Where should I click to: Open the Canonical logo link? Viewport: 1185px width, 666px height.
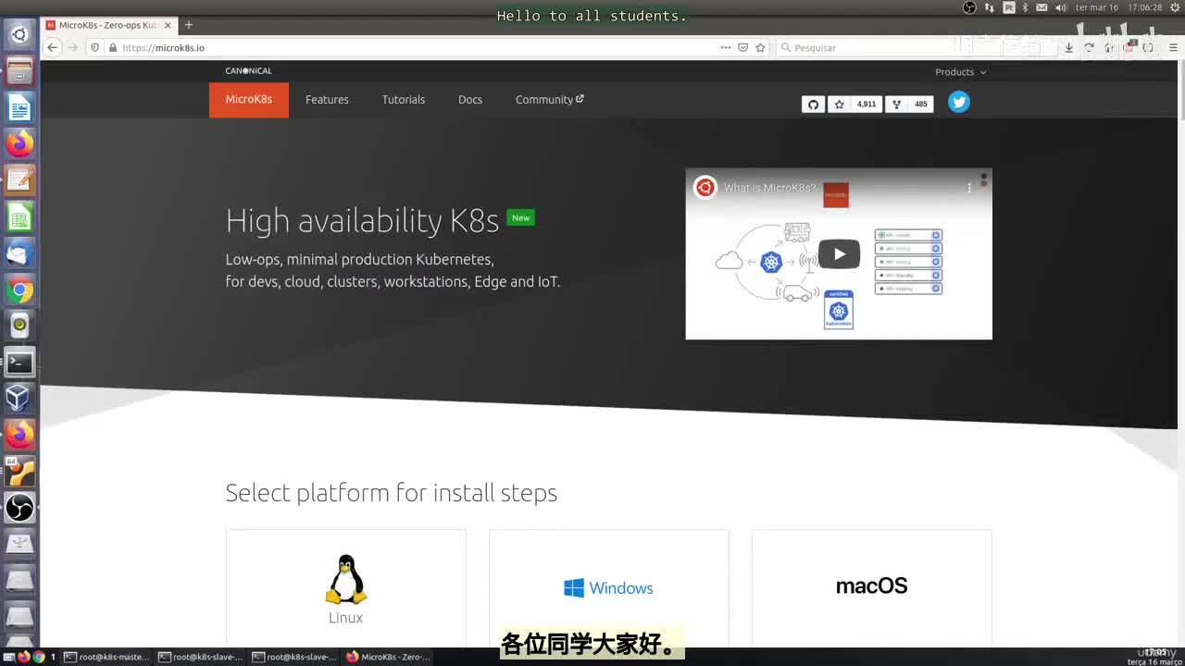click(248, 71)
